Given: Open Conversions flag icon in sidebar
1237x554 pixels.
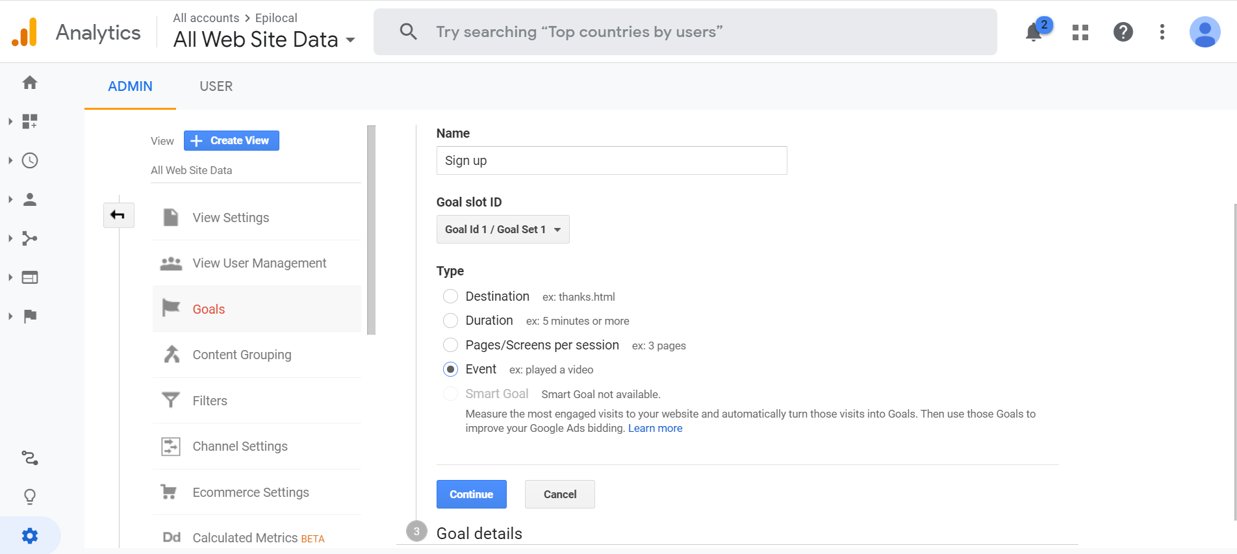Looking at the screenshot, I should (x=30, y=316).
